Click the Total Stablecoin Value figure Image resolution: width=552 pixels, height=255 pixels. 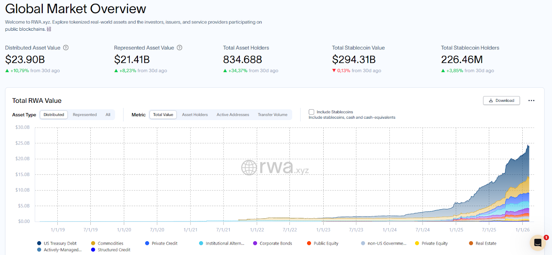point(354,60)
